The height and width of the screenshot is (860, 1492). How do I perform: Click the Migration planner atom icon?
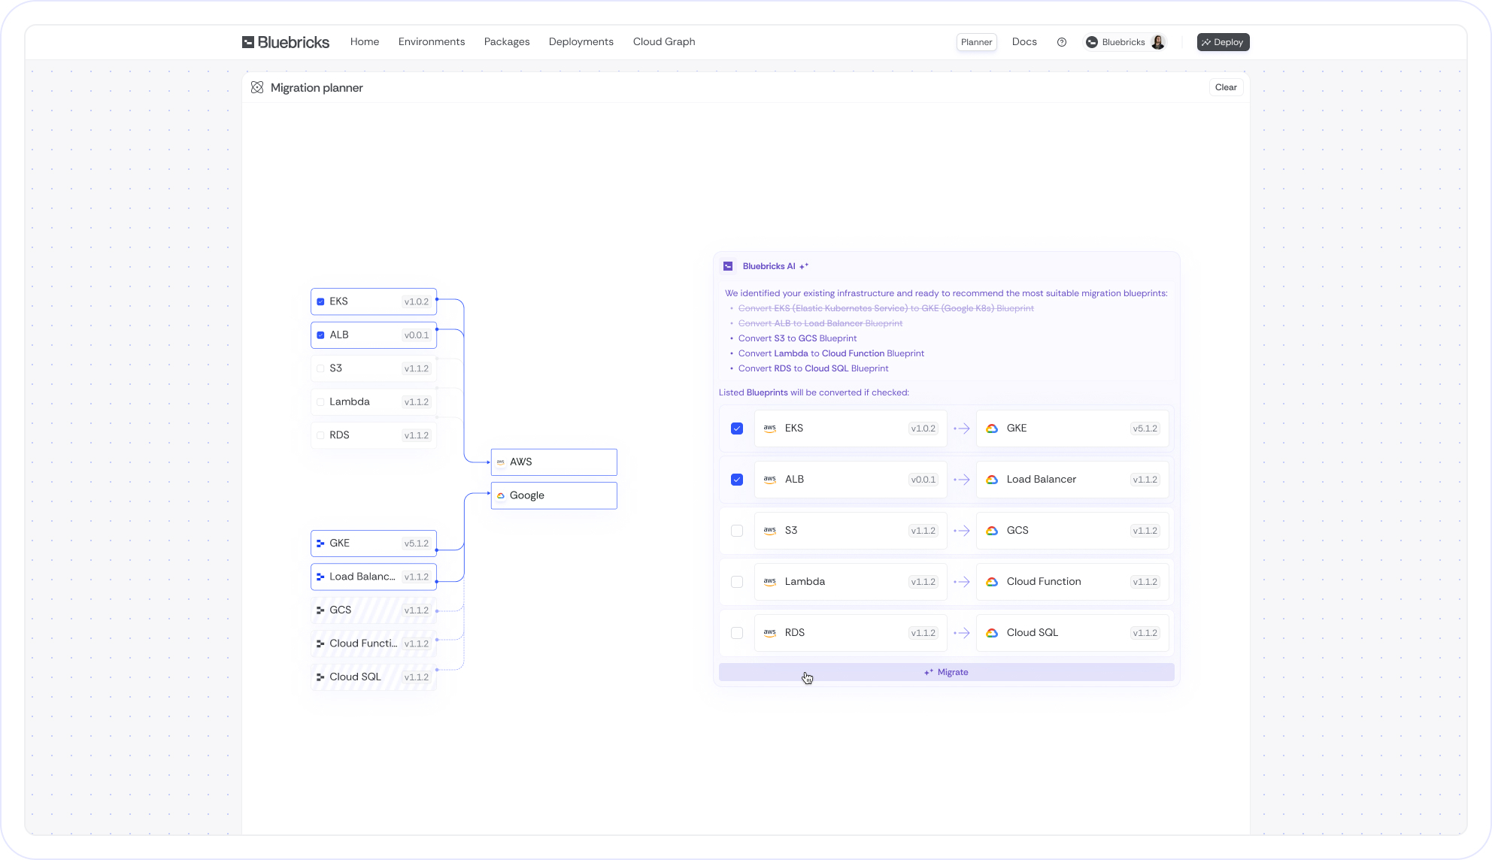(257, 88)
